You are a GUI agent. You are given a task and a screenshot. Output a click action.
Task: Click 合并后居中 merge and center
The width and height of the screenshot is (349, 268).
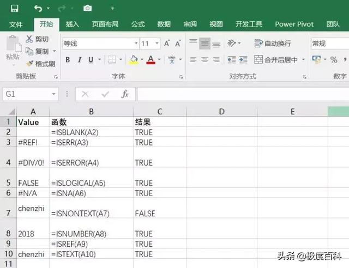[276, 59]
